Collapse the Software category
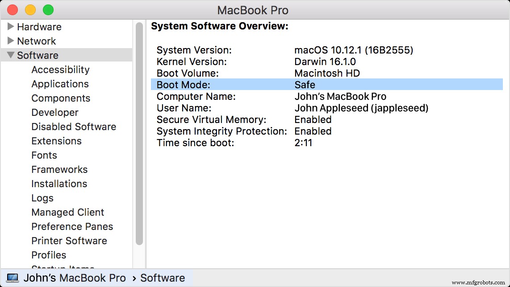This screenshot has width=510, height=287. click(11, 55)
